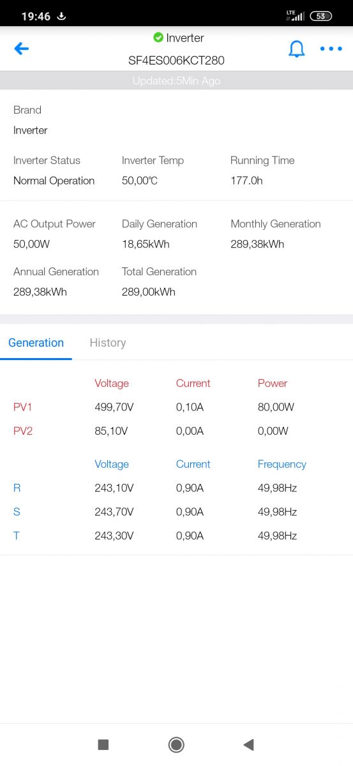
Task: Tap the Android square recents button
Action: tap(103, 744)
